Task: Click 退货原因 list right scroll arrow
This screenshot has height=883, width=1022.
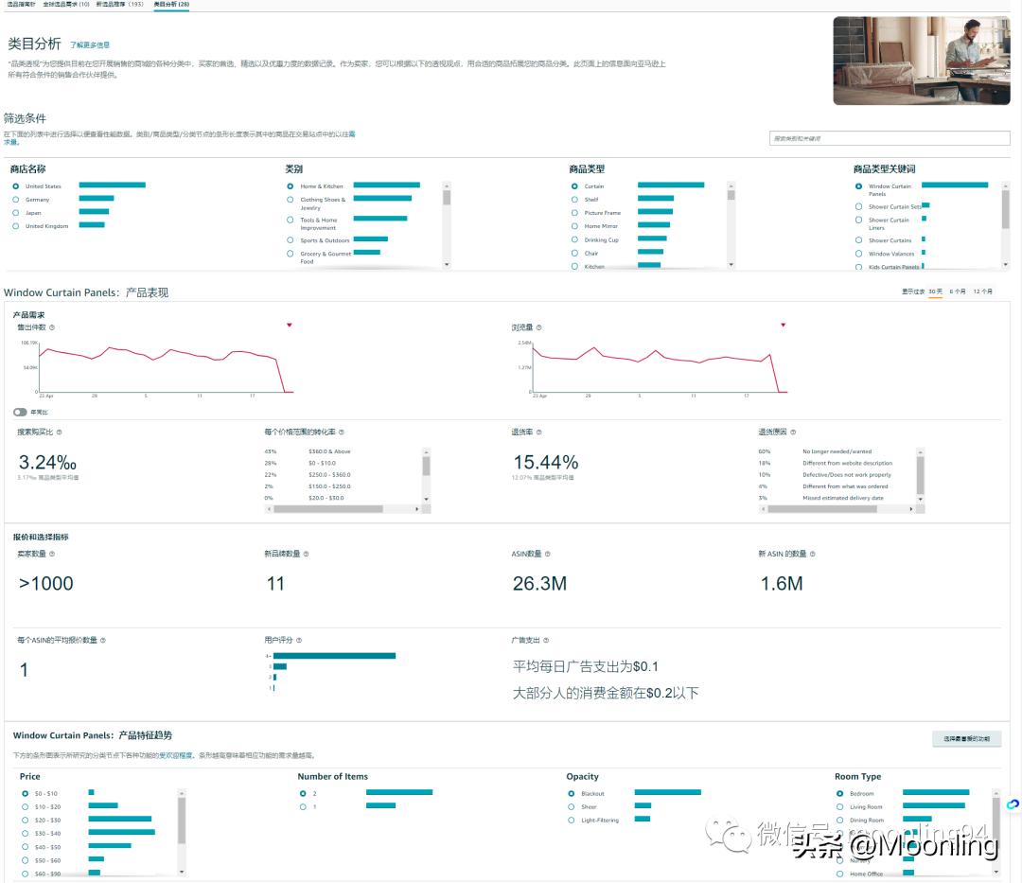Action: point(911,509)
